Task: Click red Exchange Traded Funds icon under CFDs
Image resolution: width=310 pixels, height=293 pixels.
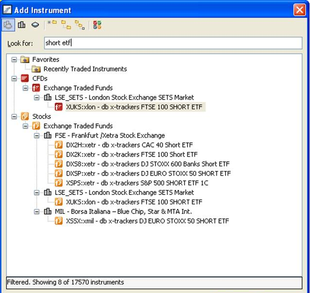Action: pyautogui.click(x=36, y=88)
